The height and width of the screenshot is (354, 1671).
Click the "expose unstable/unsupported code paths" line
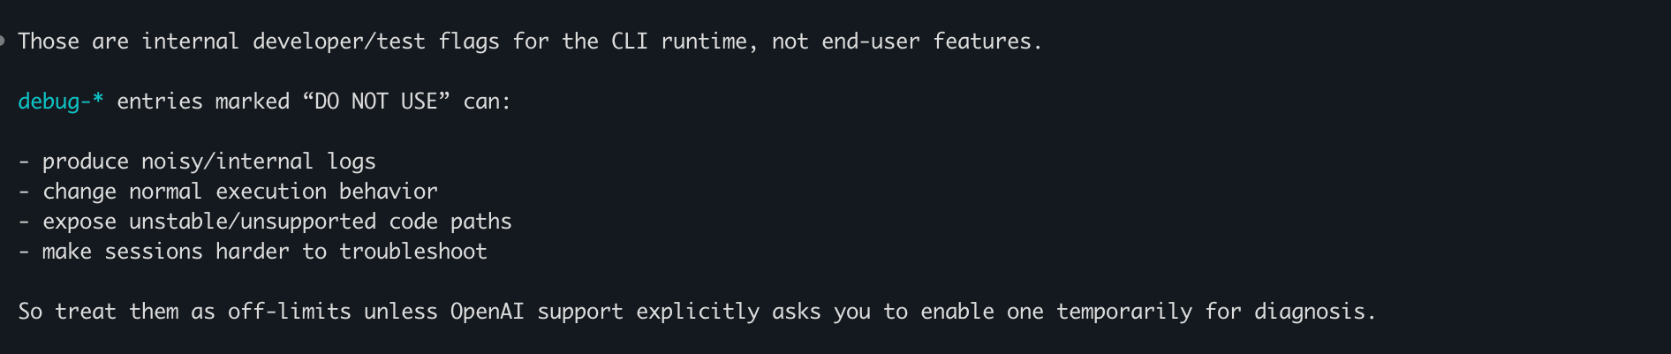click(276, 222)
